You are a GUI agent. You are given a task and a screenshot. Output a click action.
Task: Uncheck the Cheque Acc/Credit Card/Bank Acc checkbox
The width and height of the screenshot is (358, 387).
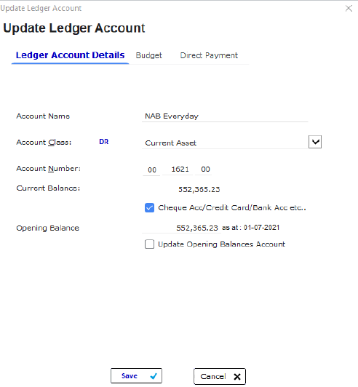(149, 208)
